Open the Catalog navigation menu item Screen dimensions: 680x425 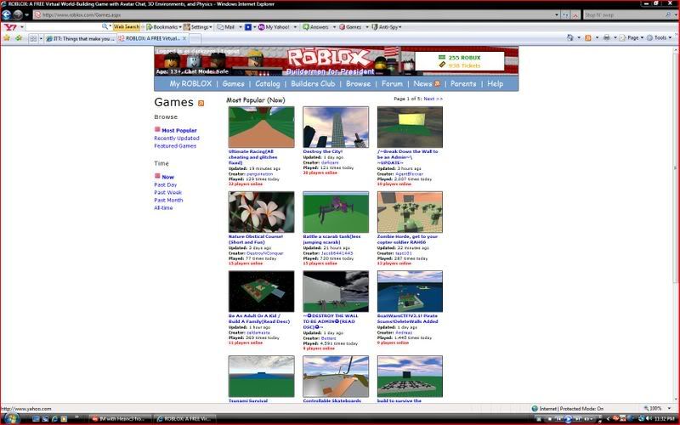(268, 84)
